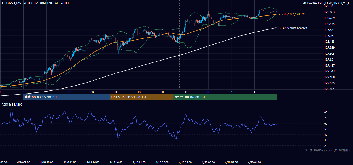Screen dimensions: 353x165
Task: Click hour tick 12 on the price chart axis
Action: tap(70, 92)
